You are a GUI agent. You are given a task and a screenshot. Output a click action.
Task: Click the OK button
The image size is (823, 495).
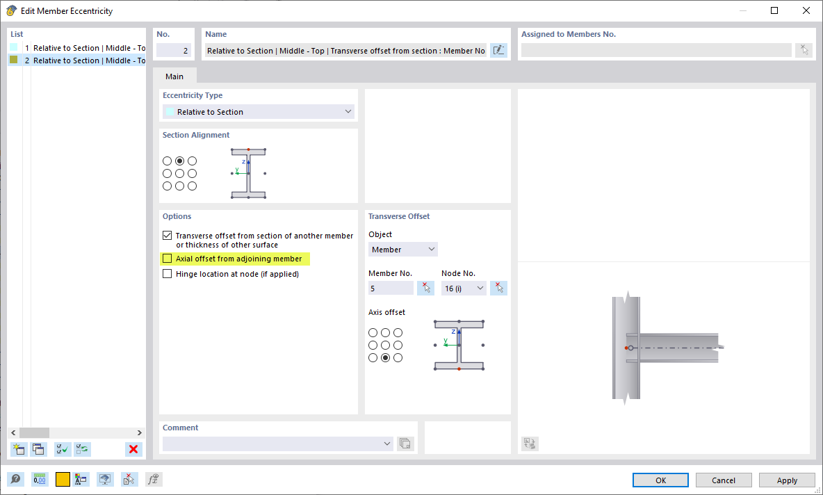click(x=660, y=480)
